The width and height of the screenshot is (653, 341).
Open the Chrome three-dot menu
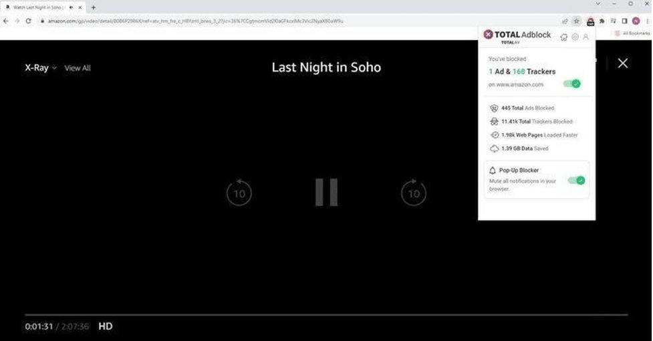pyautogui.click(x=646, y=21)
